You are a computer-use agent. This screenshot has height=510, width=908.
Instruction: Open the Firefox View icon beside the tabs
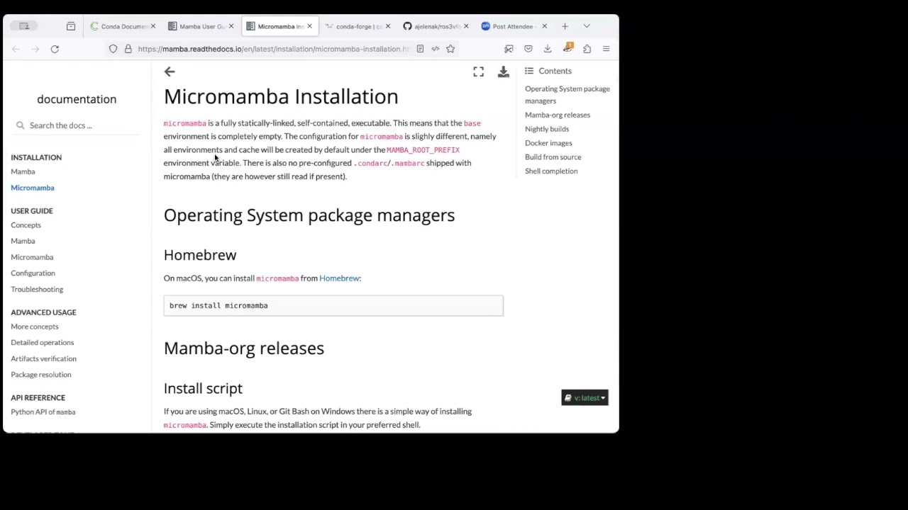[71, 26]
